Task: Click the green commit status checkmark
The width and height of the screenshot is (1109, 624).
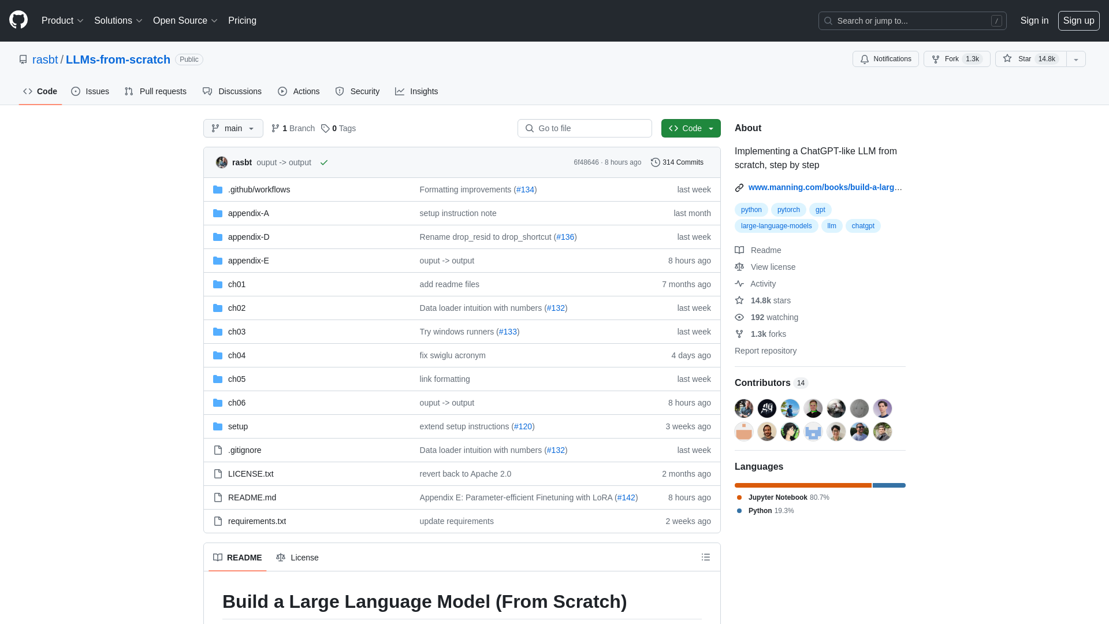Action: [324, 162]
